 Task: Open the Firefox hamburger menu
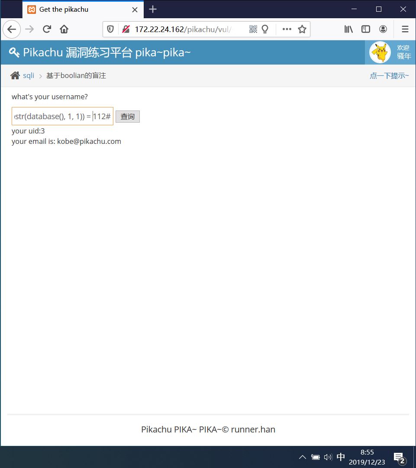click(405, 29)
